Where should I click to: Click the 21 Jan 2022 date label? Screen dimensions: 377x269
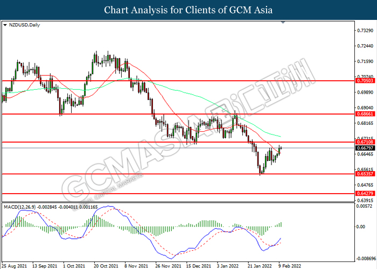[260, 266]
